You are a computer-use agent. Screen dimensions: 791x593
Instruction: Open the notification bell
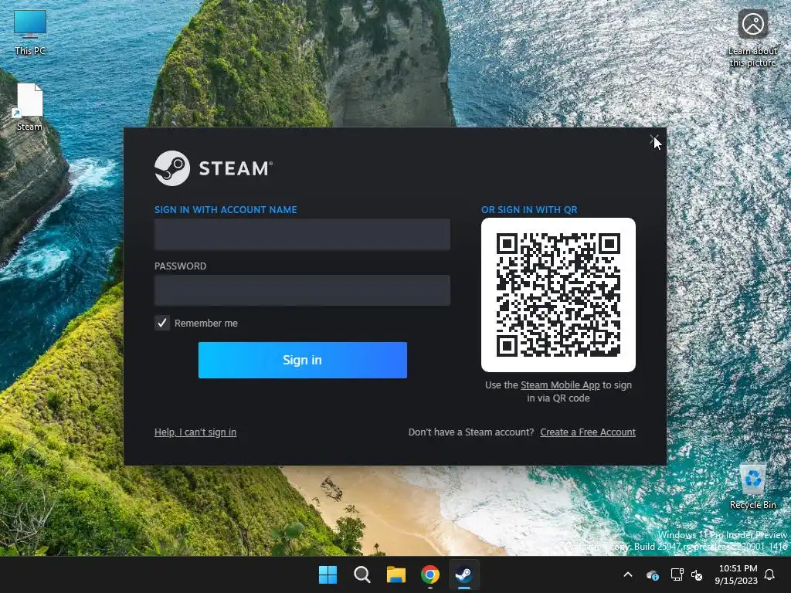click(770, 574)
